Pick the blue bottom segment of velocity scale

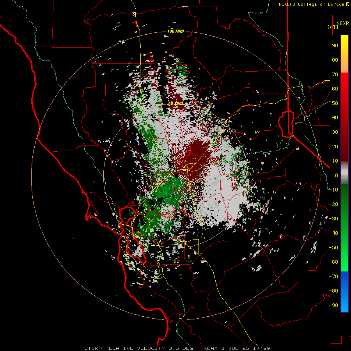pyautogui.click(x=344, y=291)
